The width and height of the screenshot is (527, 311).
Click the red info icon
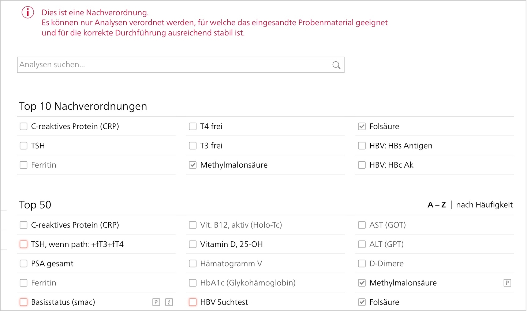pyautogui.click(x=28, y=12)
